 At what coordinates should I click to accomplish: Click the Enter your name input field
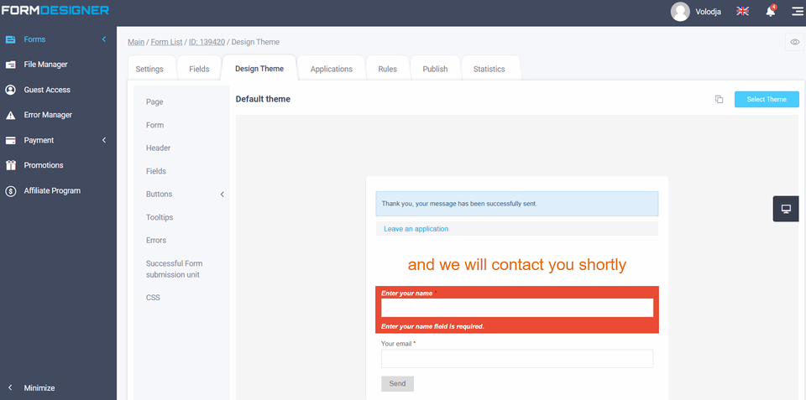pyautogui.click(x=517, y=308)
